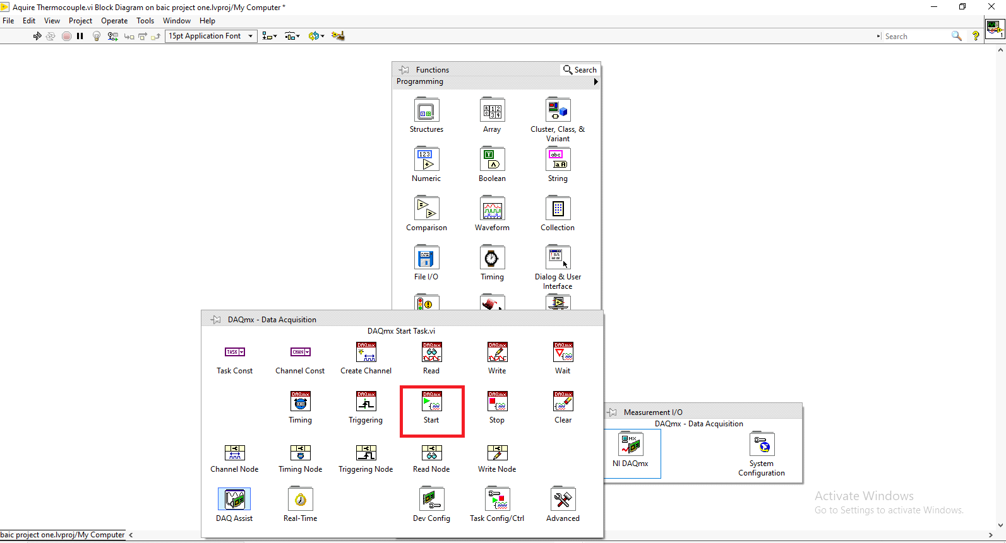1006x543 pixels.
Task: Open the Dialog & User Interface palette
Action: pos(558,258)
